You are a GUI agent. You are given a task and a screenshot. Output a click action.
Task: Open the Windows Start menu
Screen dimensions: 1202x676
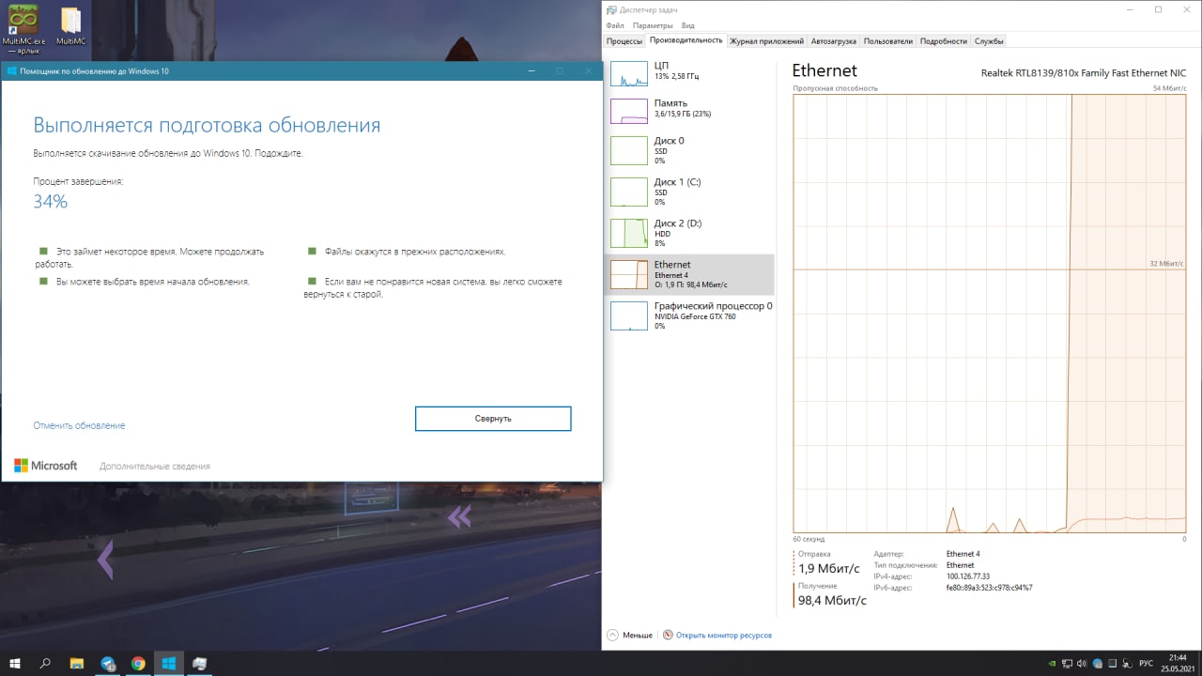pyautogui.click(x=15, y=664)
